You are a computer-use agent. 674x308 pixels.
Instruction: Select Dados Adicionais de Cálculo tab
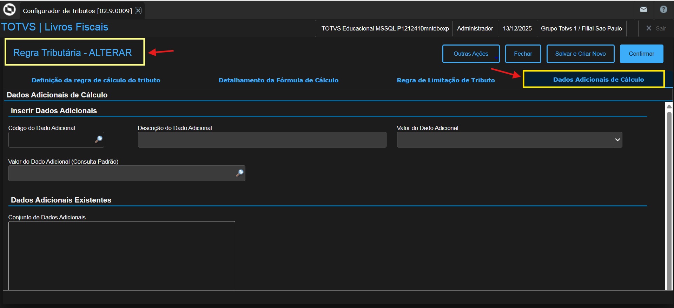coord(599,80)
